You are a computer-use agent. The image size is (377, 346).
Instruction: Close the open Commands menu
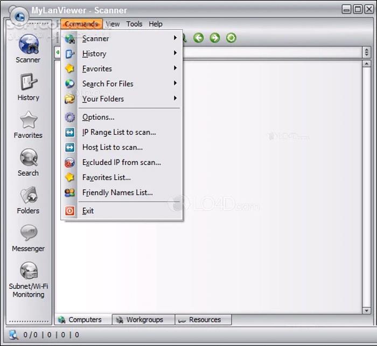(82, 24)
